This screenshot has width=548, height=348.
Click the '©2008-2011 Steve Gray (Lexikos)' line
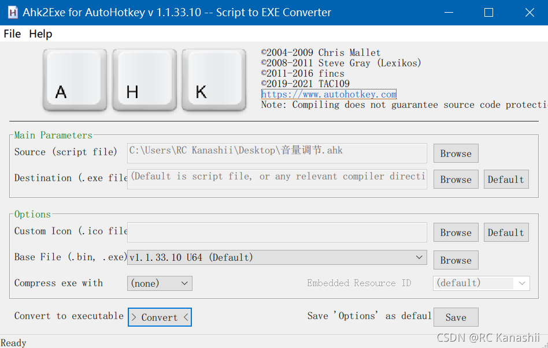click(341, 63)
